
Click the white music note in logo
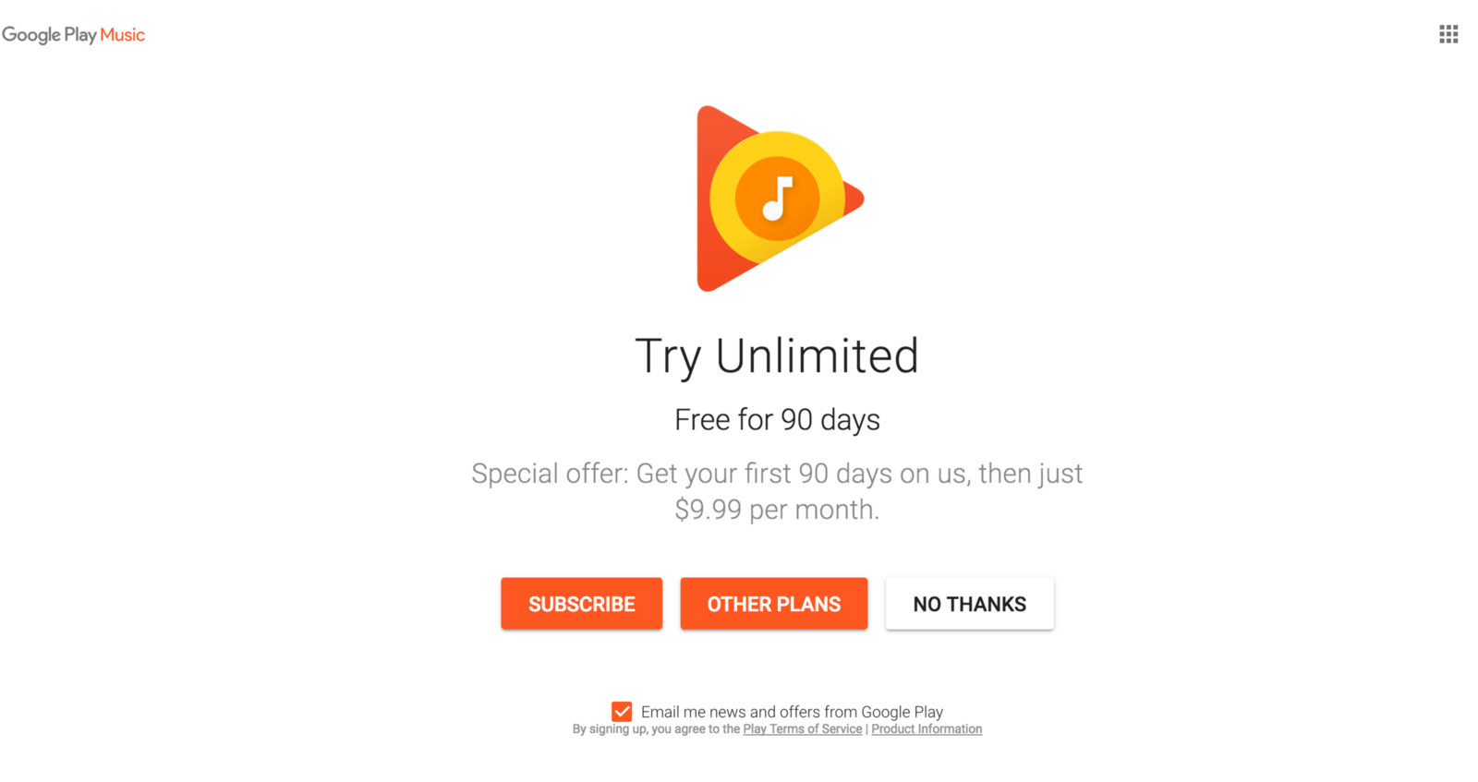[778, 199]
